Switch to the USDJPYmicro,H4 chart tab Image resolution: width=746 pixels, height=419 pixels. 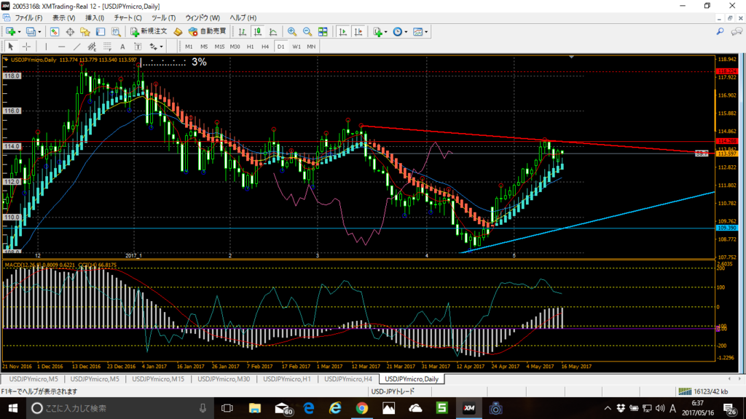pos(348,379)
